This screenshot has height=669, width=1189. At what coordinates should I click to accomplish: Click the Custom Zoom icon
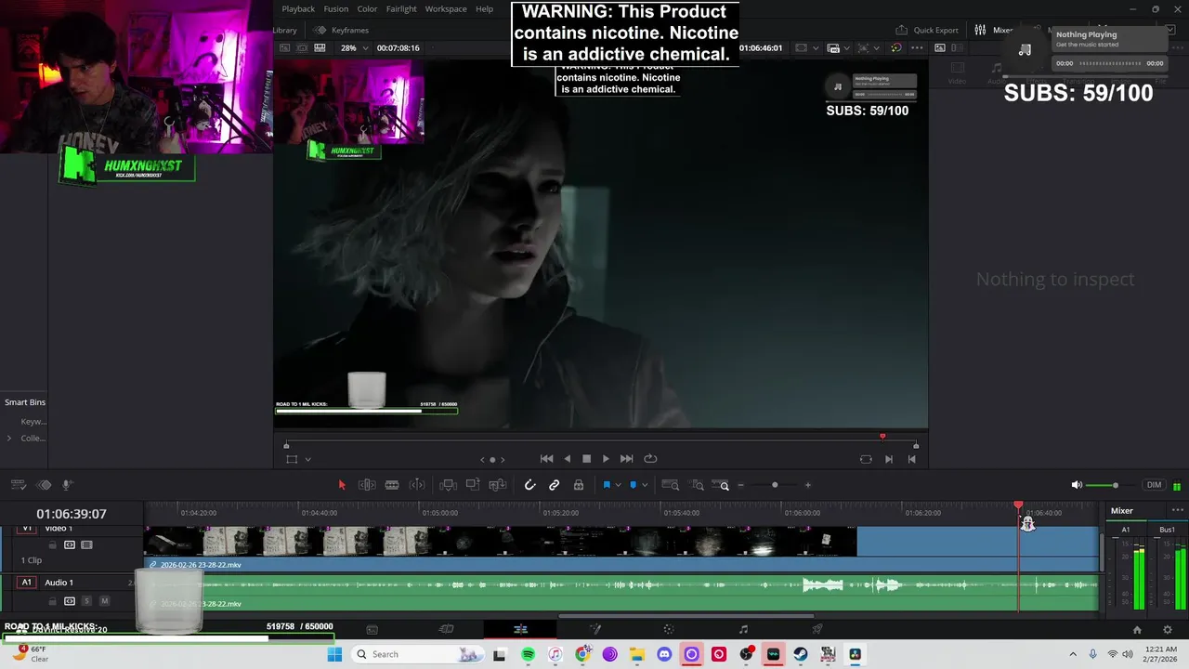(723, 485)
